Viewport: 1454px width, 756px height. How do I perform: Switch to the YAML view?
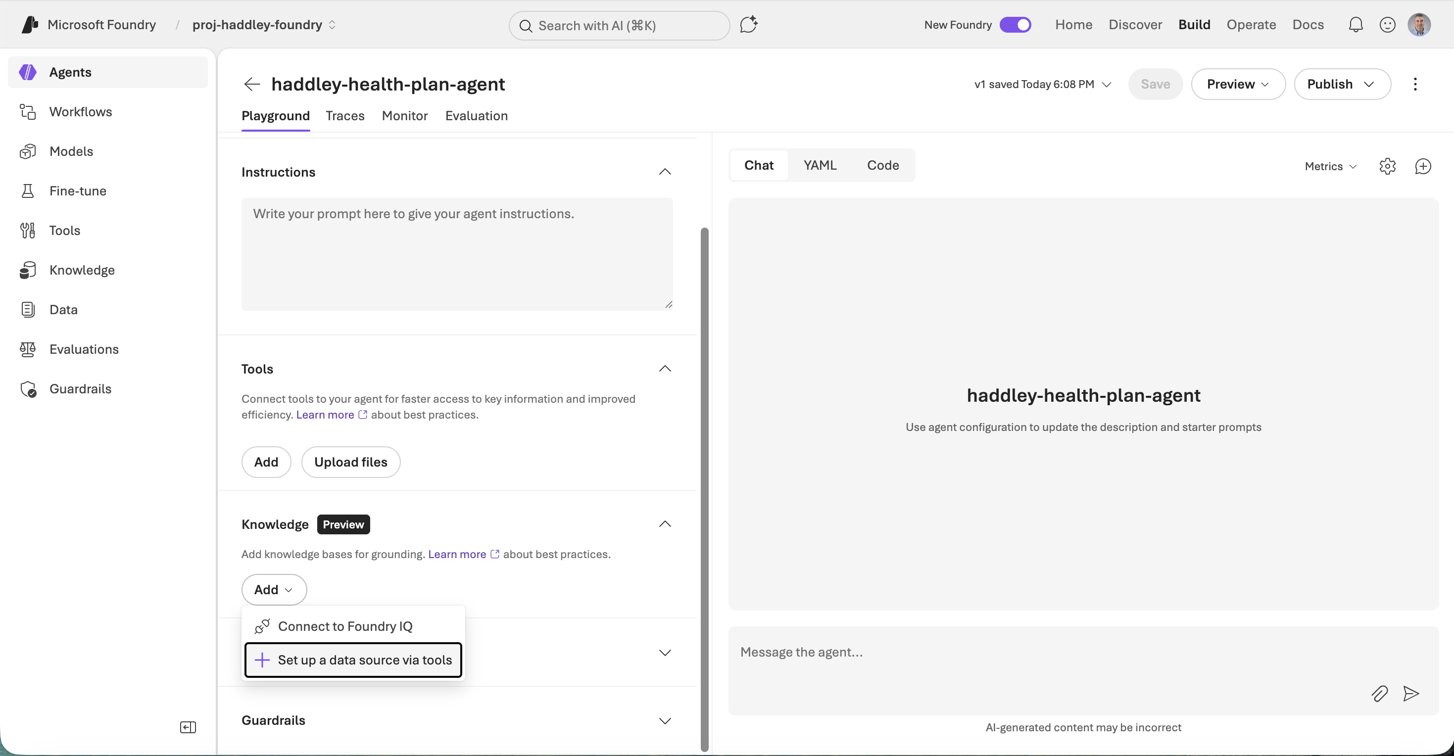coord(820,165)
